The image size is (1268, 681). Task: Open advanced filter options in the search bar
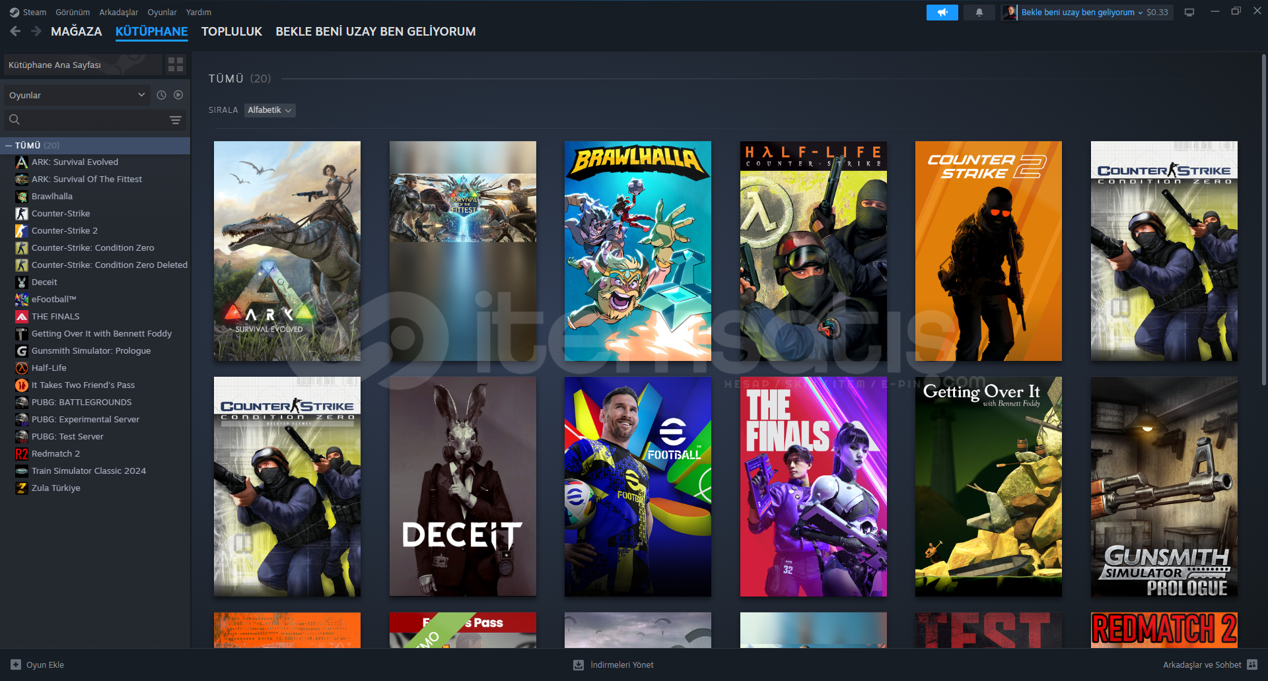(x=175, y=120)
